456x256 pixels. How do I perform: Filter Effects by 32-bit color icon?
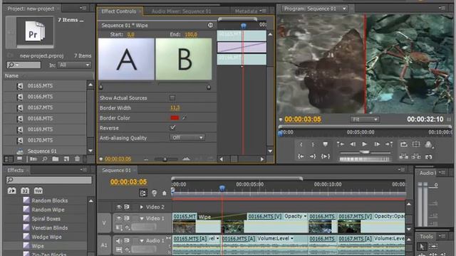click(25, 191)
